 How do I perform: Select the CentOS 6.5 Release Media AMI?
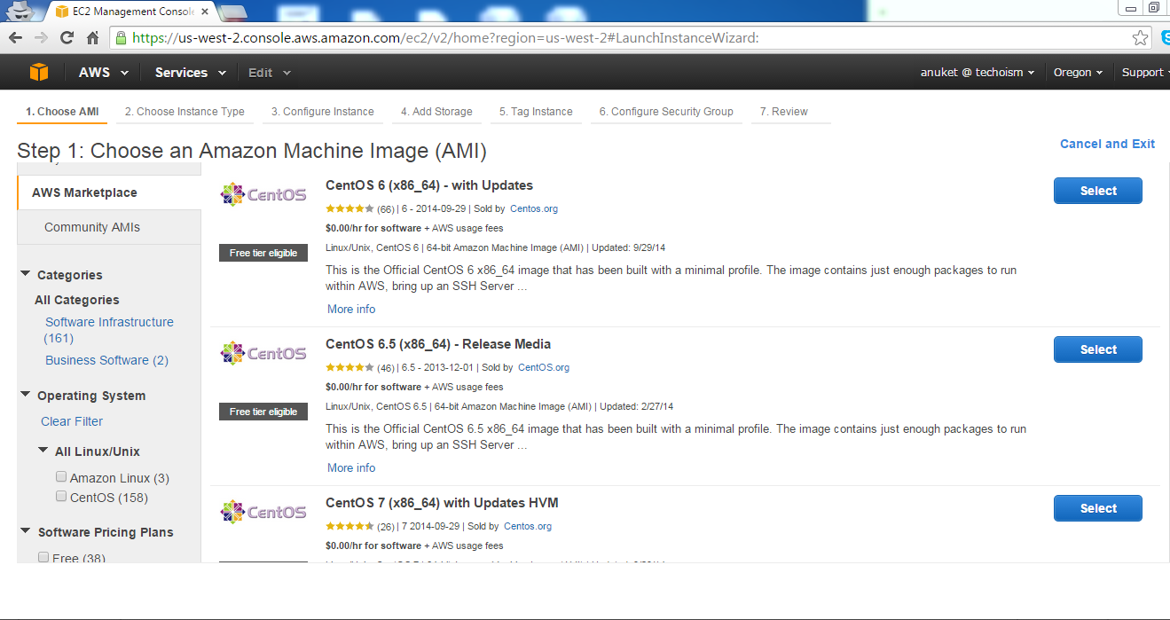pyautogui.click(x=1098, y=349)
